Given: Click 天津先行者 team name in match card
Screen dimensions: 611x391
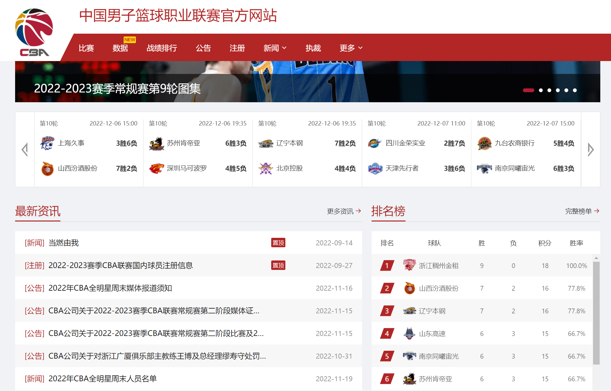Looking at the screenshot, I should [x=402, y=168].
